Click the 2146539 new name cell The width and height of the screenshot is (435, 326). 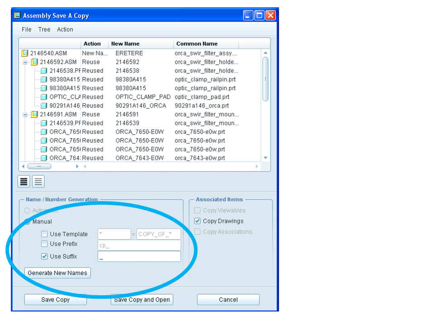[x=127, y=123]
